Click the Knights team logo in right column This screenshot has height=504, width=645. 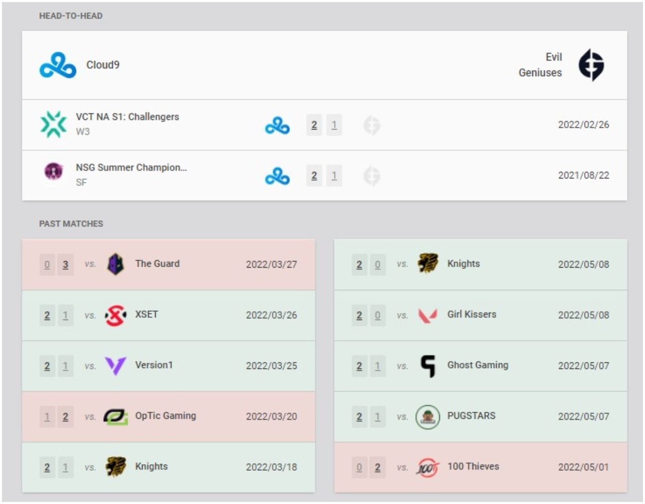[x=427, y=263]
